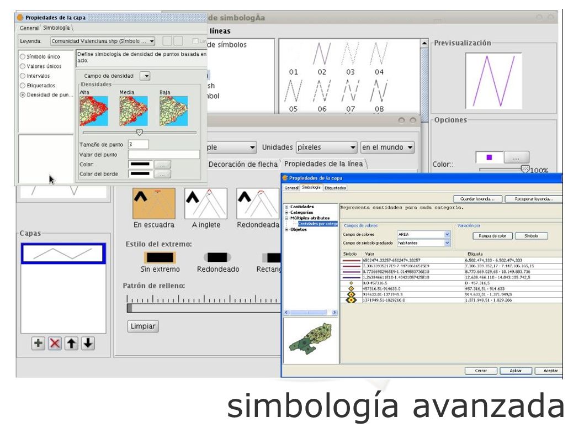Click the add layer plus icon
The image size is (584, 438).
(x=38, y=343)
